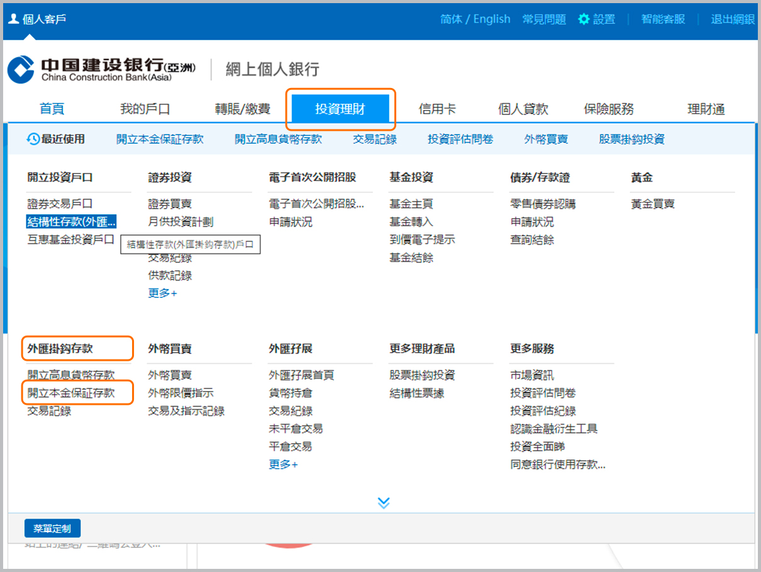Open 常見問題 in the top bar
761x572 pixels.
click(544, 19)
